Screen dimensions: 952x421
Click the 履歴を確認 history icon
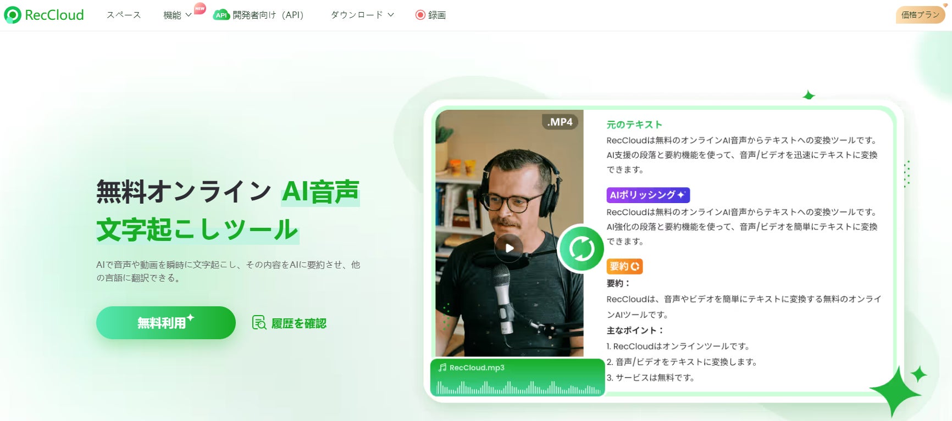click(x=259, y=323)
